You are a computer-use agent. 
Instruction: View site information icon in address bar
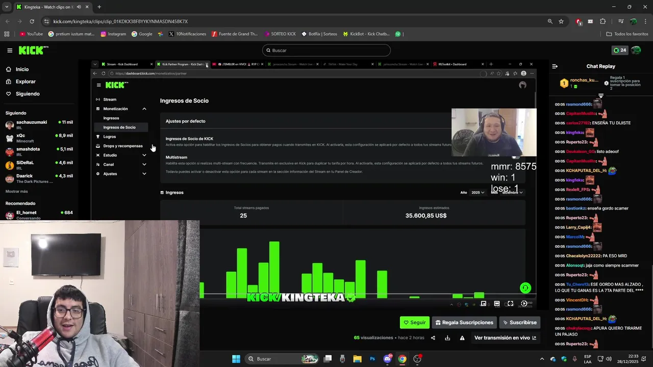[46, 21]
